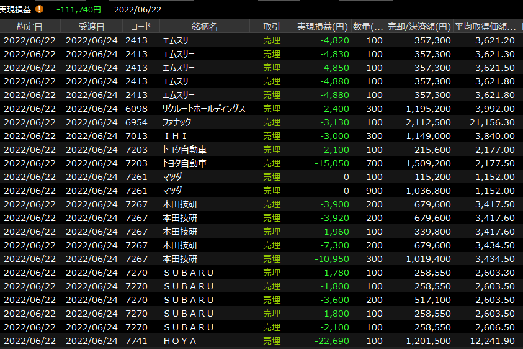Sort by 受渡日 column header
Image resolution: width=523 pixels, height=349 pixels.
coord(91,27)
